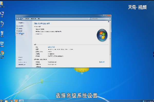Click the Google Chrome desktop icon
Screen dimensions: 154x102
pyautogui.click(x=2, y=55)
